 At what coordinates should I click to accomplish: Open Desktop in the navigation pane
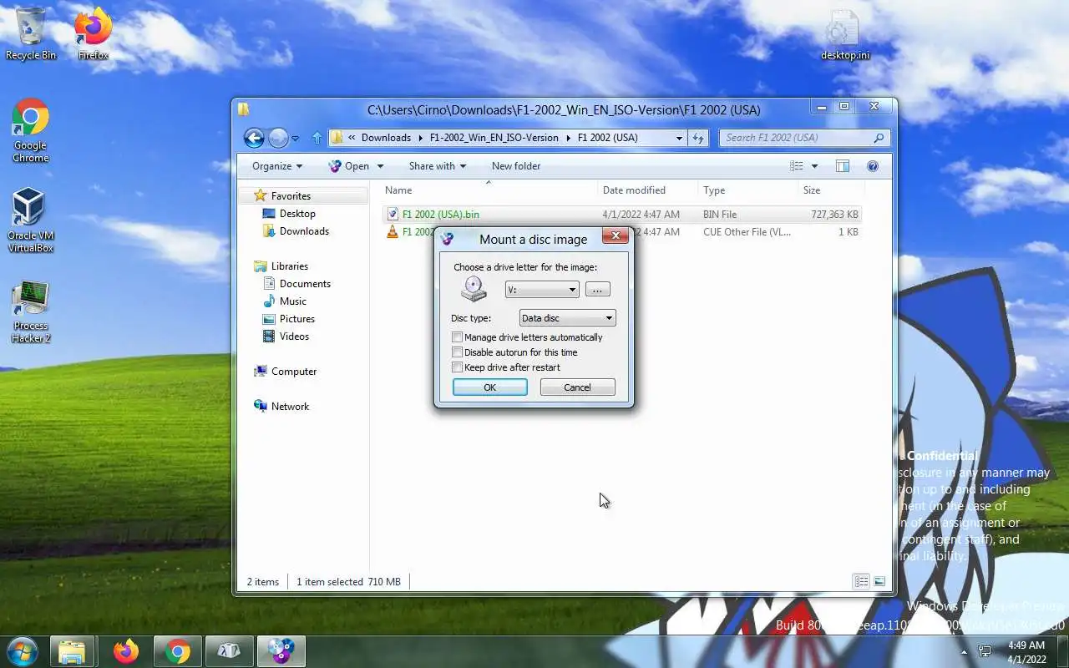(x=297, y=214)
